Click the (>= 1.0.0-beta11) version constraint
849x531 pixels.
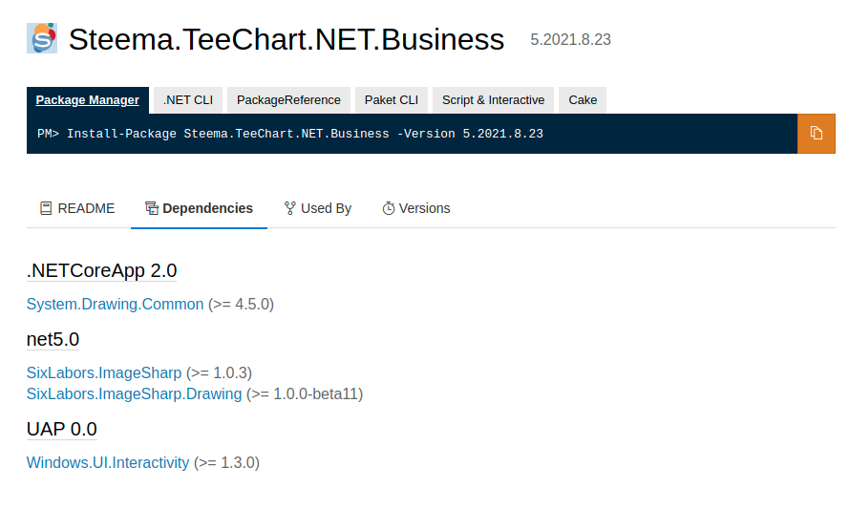pyautogui.click(x=305, y=394)
